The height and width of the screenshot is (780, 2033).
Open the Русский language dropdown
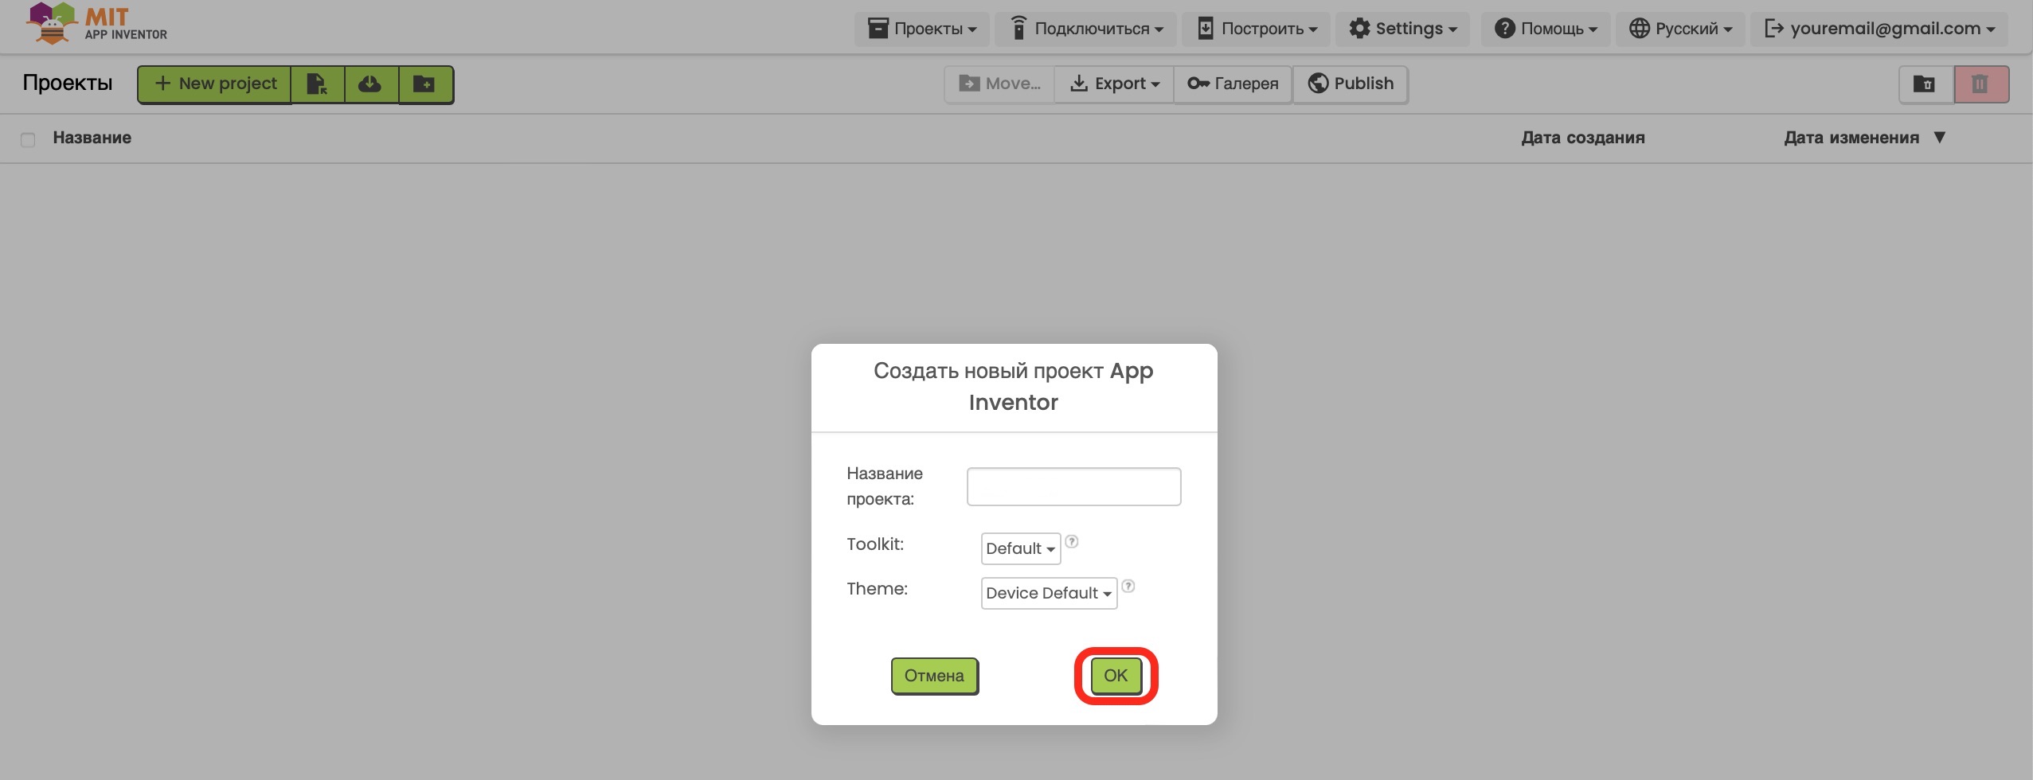click(x=1679, y=29)
